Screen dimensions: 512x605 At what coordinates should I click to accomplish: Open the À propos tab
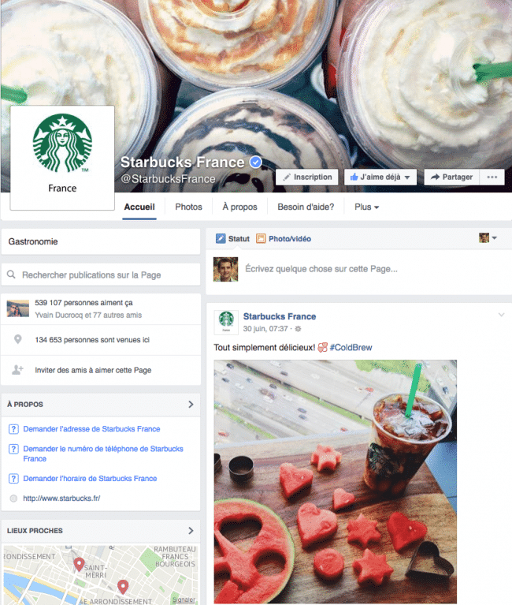[x=239, y=207]
